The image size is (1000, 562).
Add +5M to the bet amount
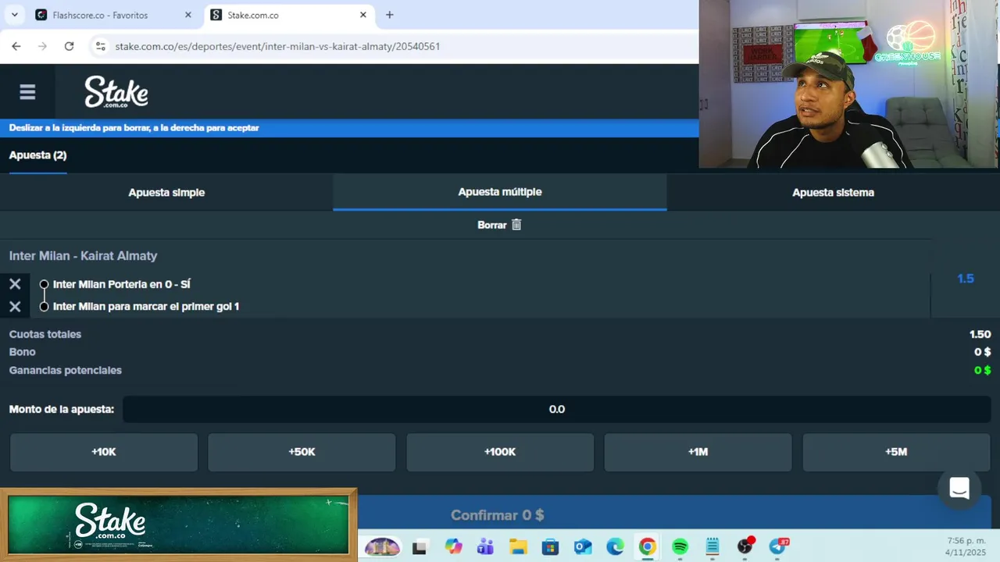tap(896, 452)
